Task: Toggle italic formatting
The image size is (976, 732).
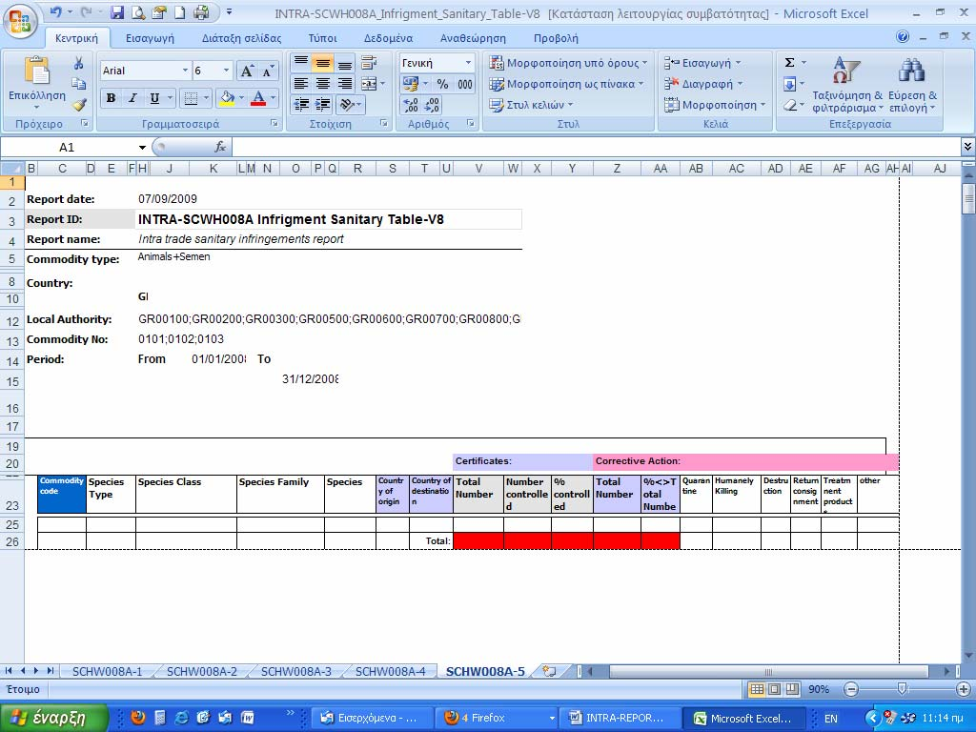Action: (x=132, y=98)
